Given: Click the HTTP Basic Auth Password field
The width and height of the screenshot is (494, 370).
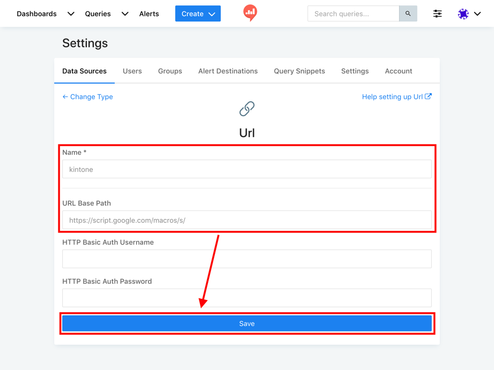Looking at the screenshot, I should click(x=246, y=298).
